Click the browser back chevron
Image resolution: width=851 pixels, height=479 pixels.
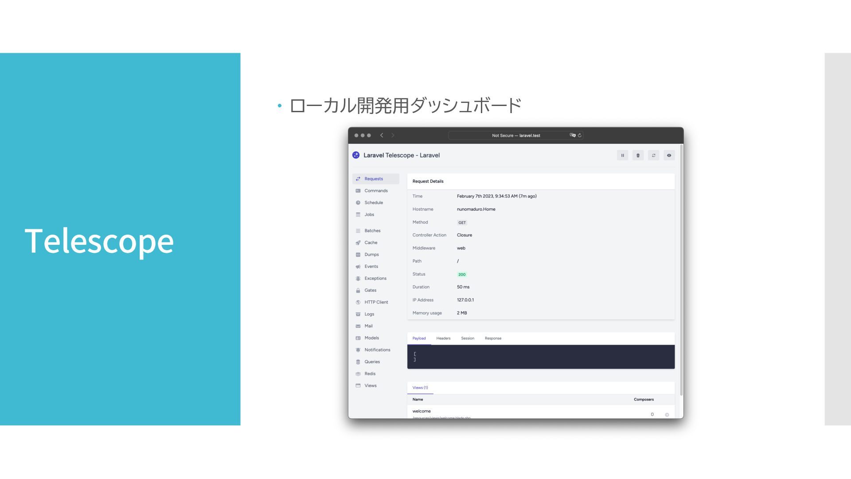click(382, 135)
